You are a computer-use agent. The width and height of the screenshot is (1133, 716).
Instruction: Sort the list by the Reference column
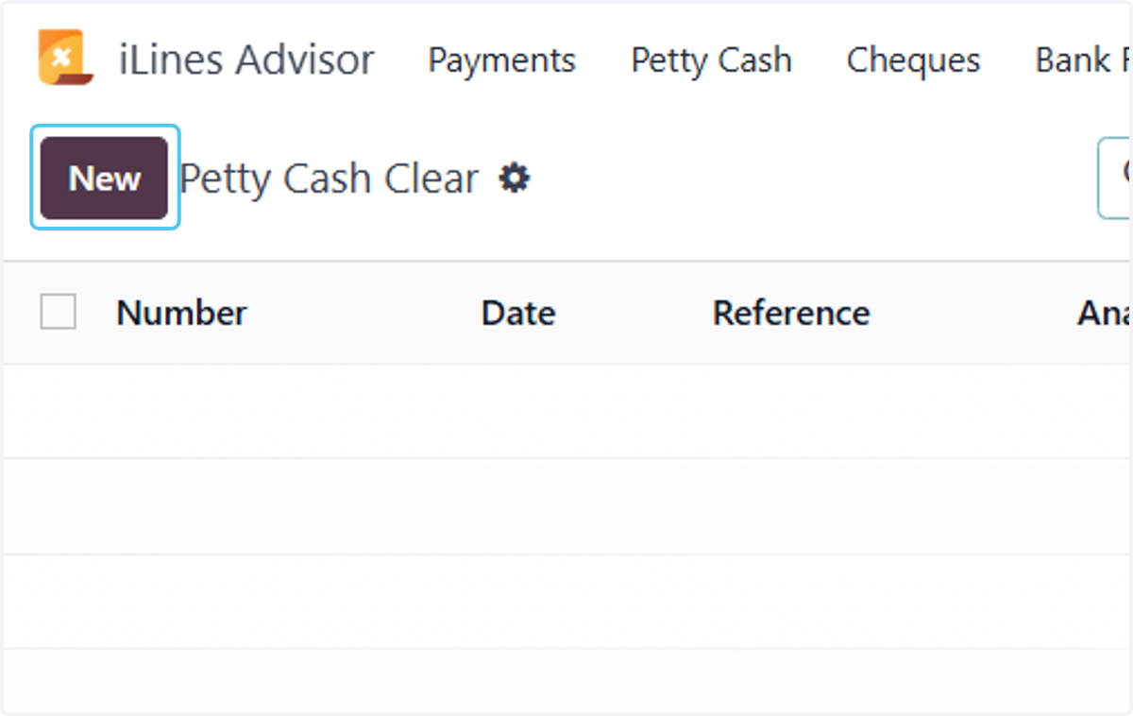[791, 313]
